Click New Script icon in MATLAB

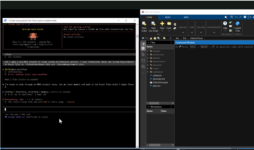(144, 24)
